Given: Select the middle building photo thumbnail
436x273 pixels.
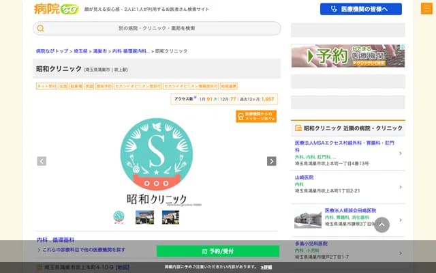Looking at the screenshot, I should point(144,217).
